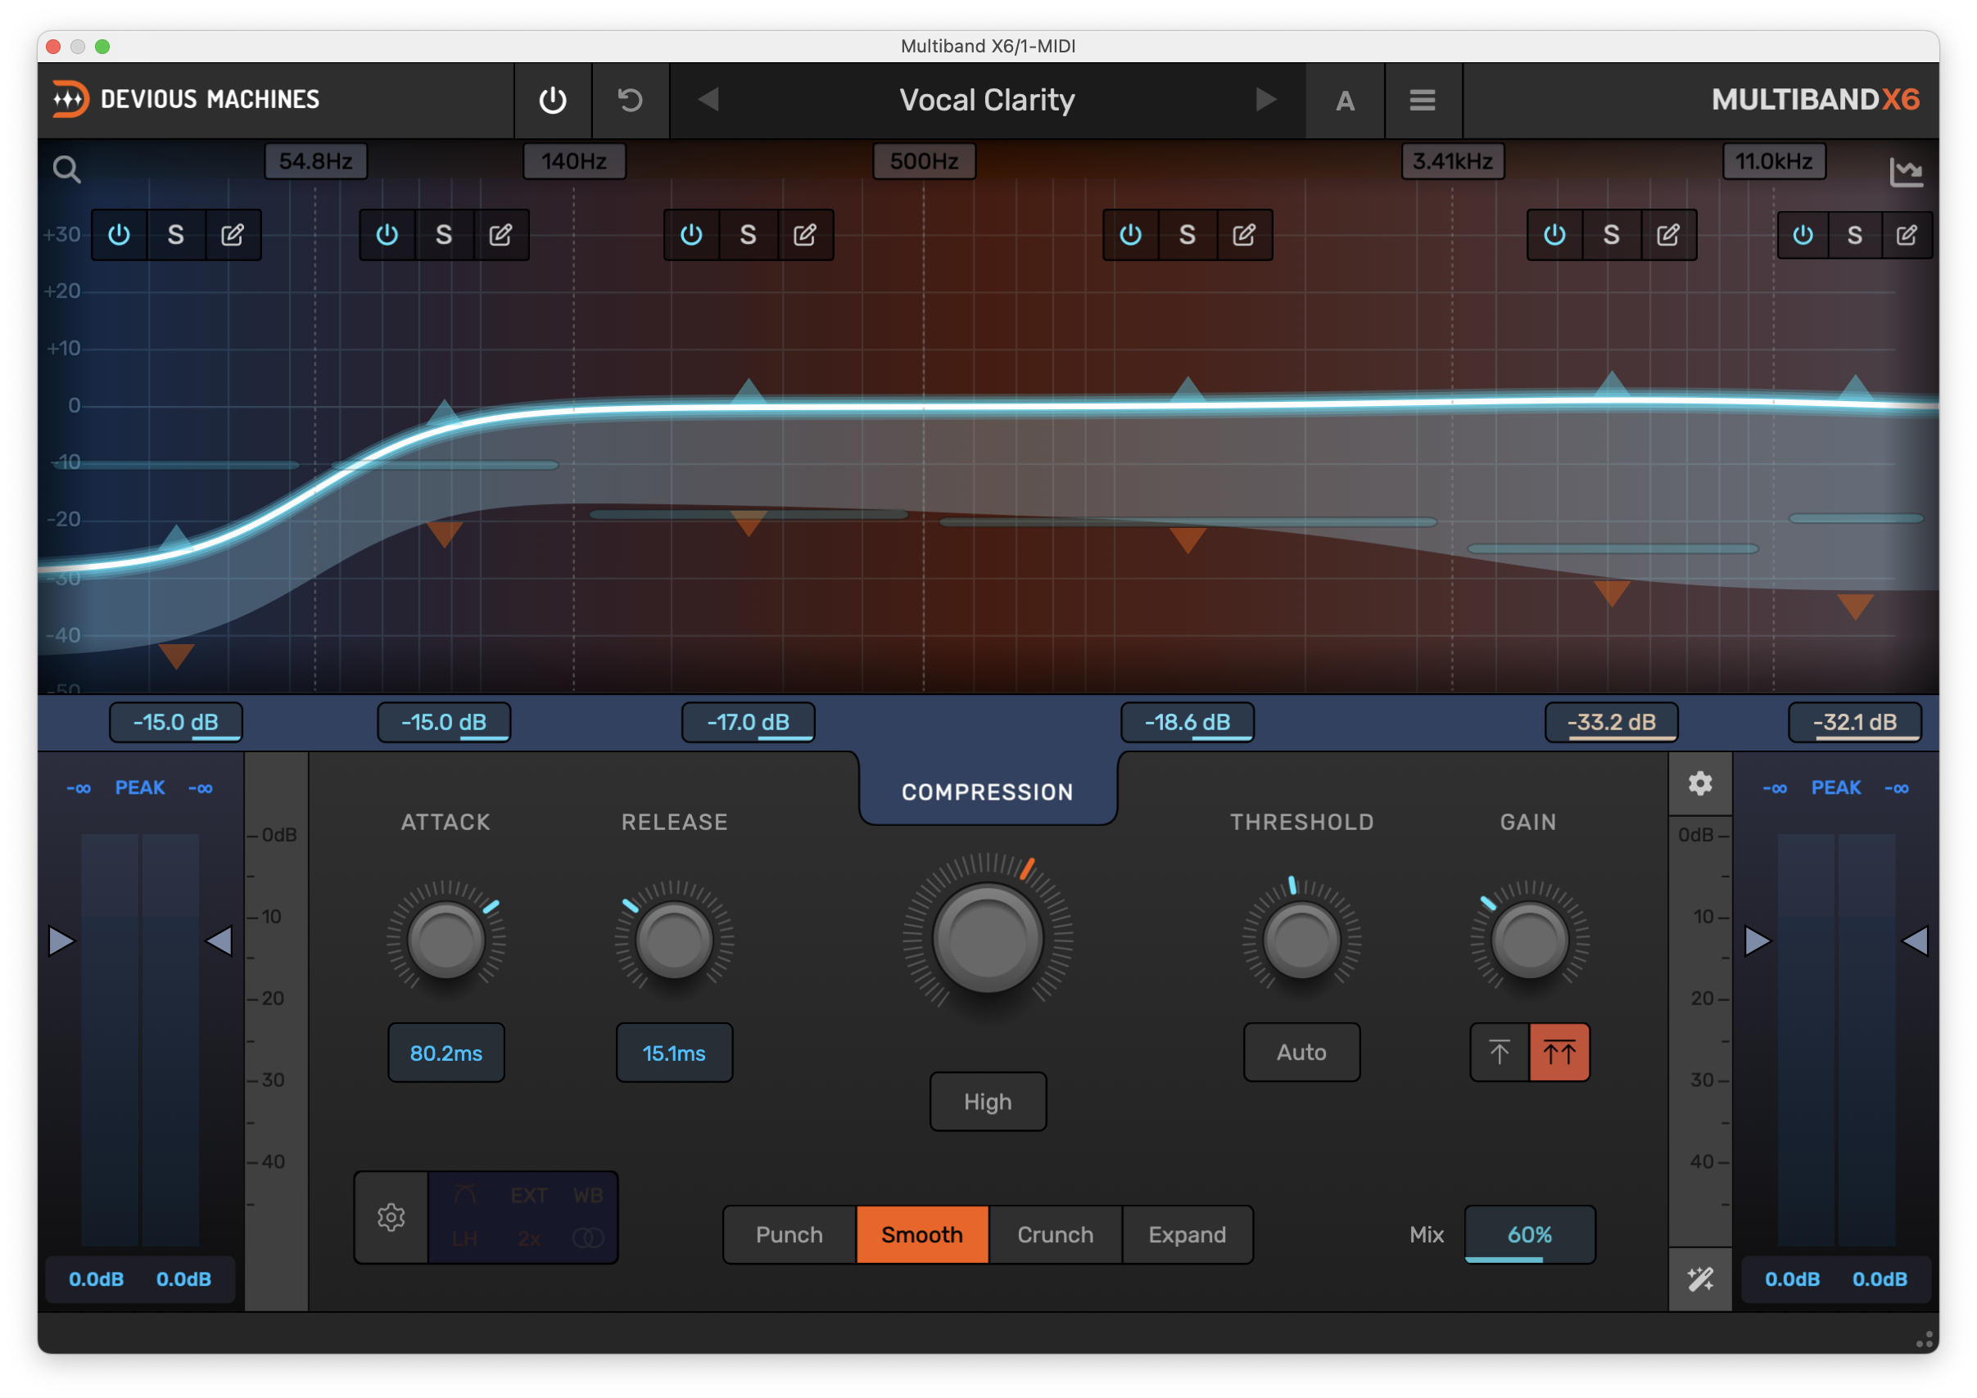Open the hamburger menu in the header

1422,101
